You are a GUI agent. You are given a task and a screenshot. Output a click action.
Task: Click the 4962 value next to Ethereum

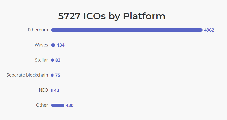pos(209,30)
